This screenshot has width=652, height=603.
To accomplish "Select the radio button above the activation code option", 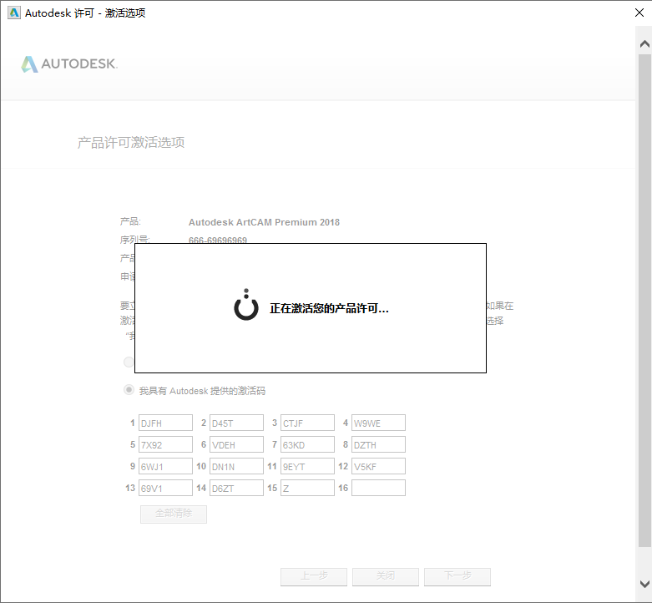I will coord(129,362).
